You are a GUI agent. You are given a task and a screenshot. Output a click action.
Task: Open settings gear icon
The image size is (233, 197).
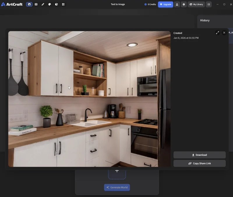click(x=184, y=4)
